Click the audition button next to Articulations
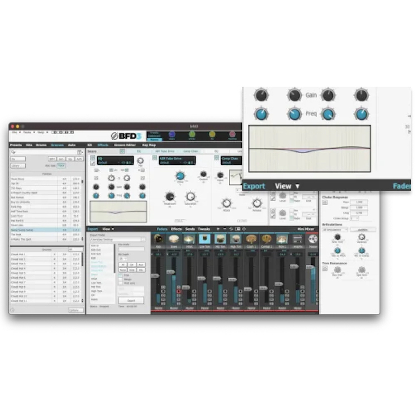Viewport: 419px width, 419px height. [x=363, y=230]
